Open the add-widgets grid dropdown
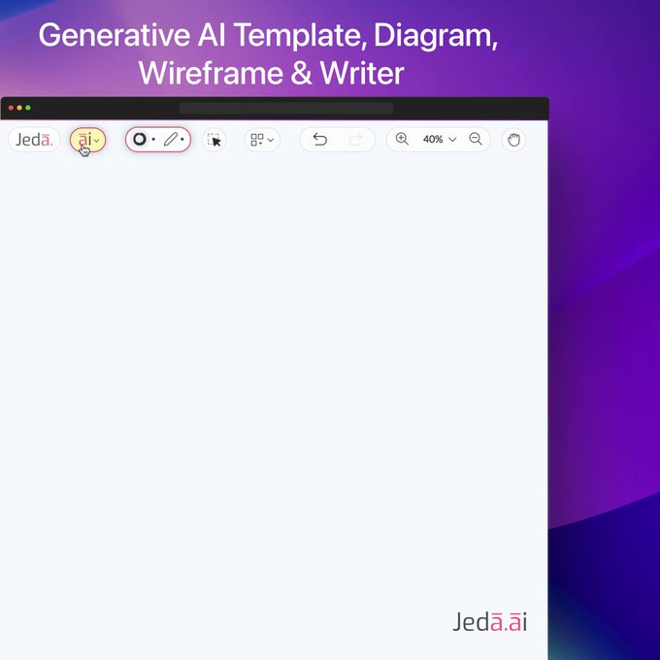 click(262, 140)
